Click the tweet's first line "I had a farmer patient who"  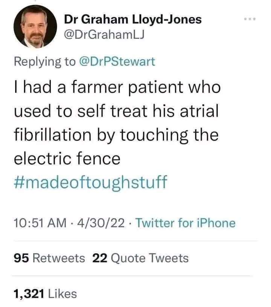coord(117,88)
